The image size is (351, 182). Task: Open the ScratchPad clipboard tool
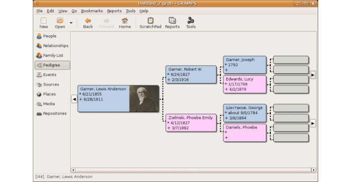(150, 23)
